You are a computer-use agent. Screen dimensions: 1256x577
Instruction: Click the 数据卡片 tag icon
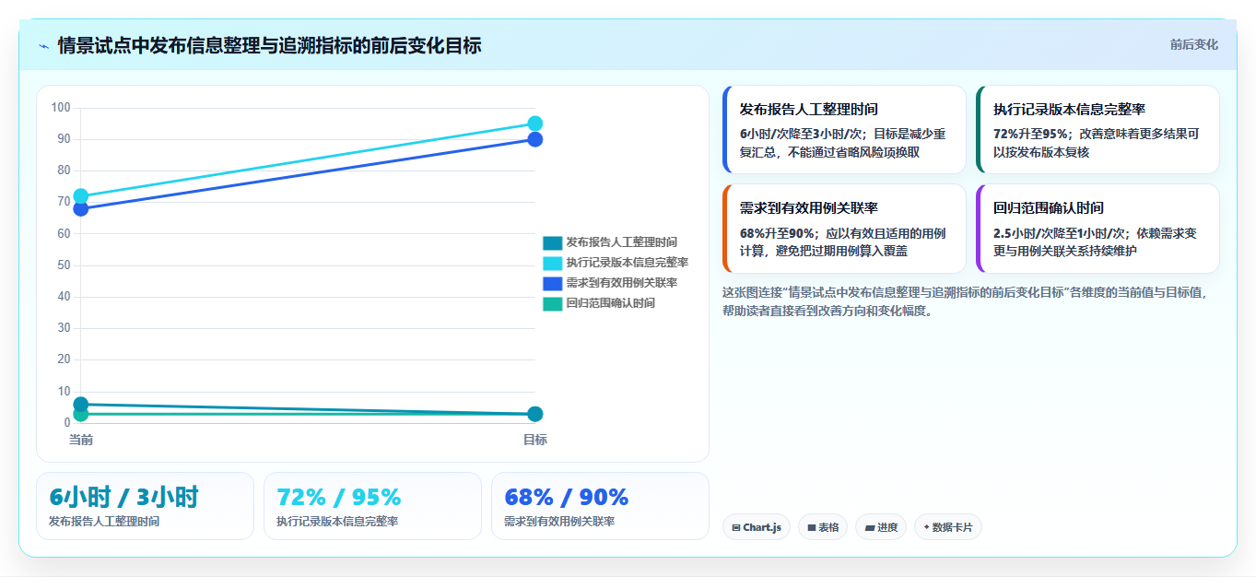click(x=926, y=528)
